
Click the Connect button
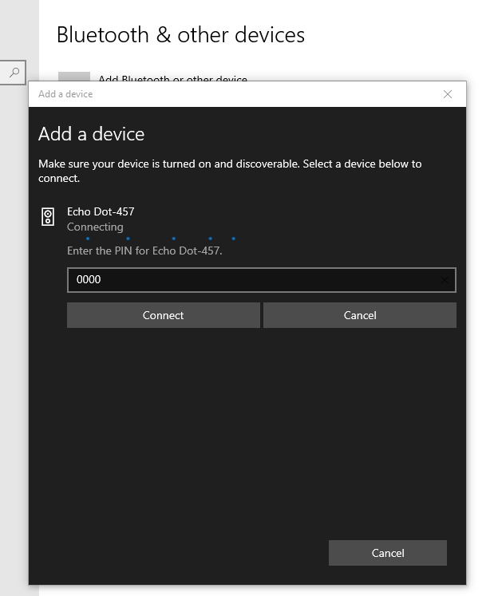[164, 315]
